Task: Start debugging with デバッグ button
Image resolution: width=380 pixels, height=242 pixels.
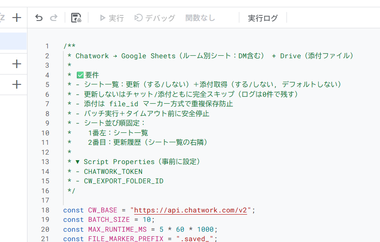Action: [x=155, y=18]
